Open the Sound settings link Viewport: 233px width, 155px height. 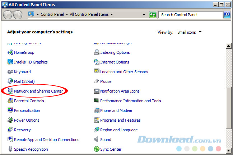tap(106, 140)
